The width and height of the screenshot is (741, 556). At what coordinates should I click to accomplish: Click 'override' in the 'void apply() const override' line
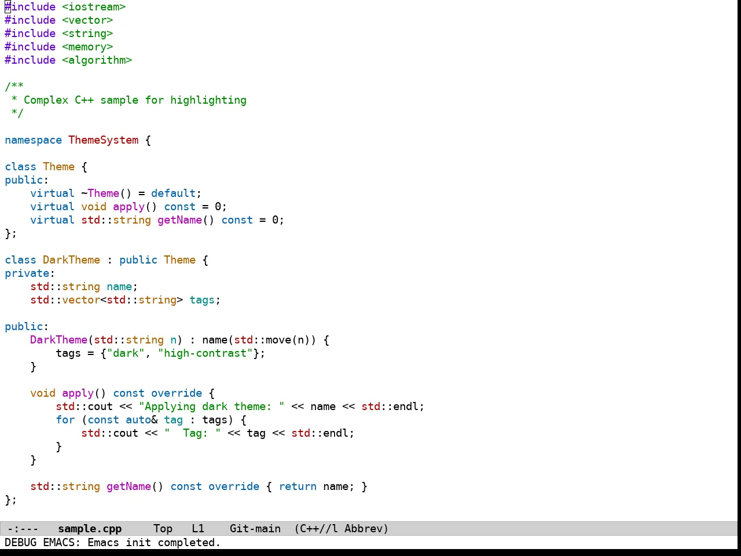coord(177,393)
